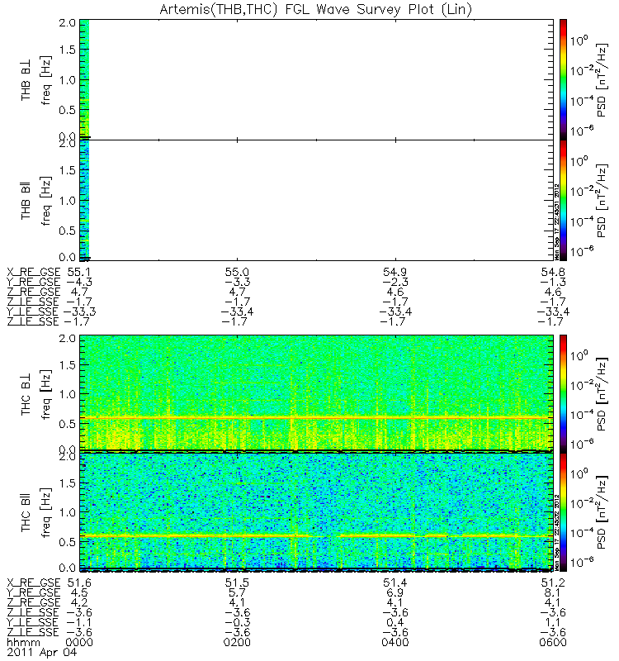The height and width of the screenshot is (661, 619).
Task: Click the '10⁻²' label on THC B⊥ color bar
Action: pyautogui.click(x=582, y=384)
